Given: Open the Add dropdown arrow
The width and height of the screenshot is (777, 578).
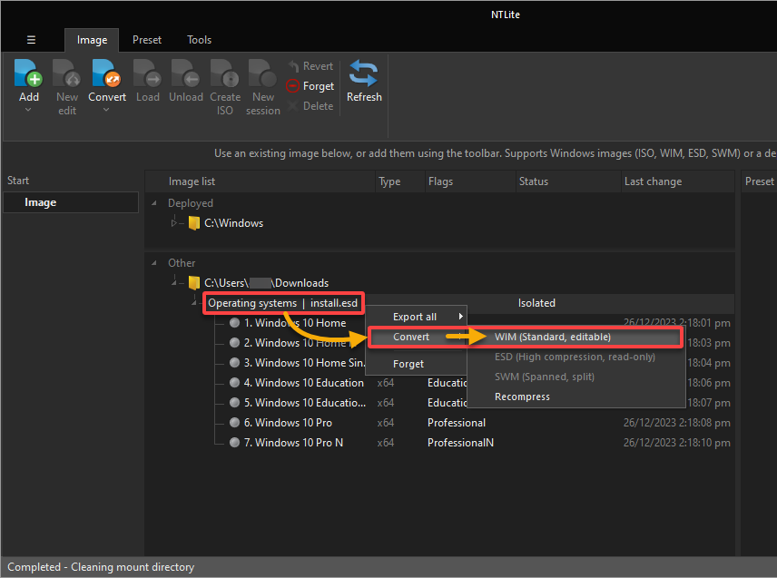Looking at the screenshot, I should pos(28,110).
